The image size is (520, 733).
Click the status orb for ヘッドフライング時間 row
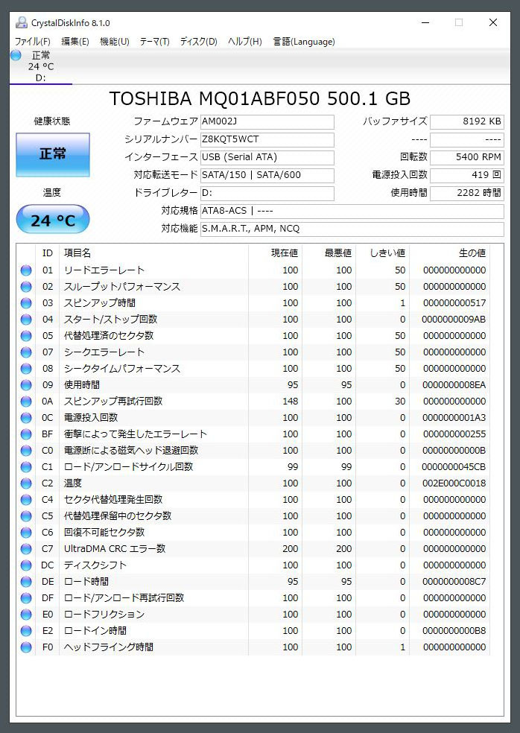click(26, 647)
